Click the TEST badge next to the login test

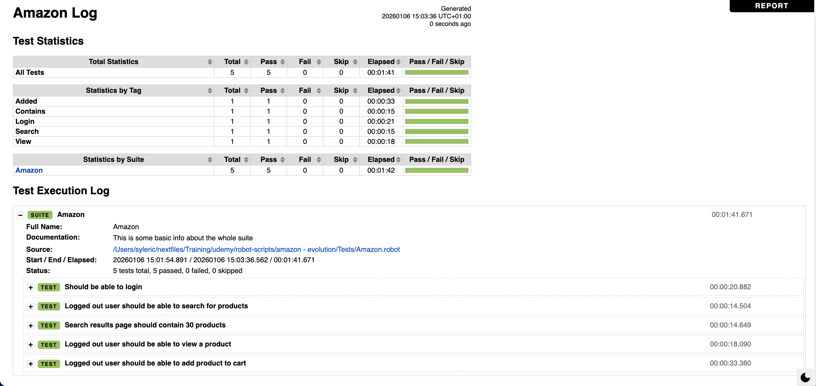point(49,287)
